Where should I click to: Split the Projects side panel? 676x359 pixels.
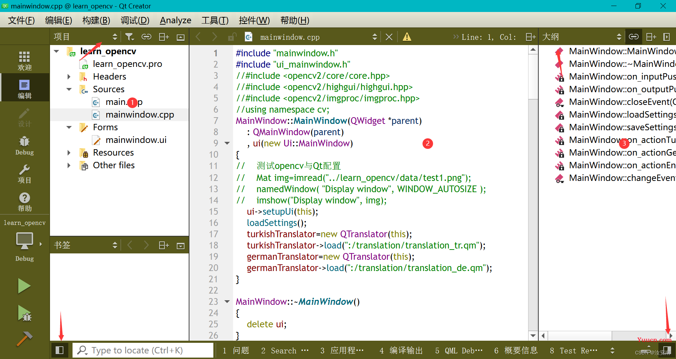pyautogui.click(x=164, y=37)
